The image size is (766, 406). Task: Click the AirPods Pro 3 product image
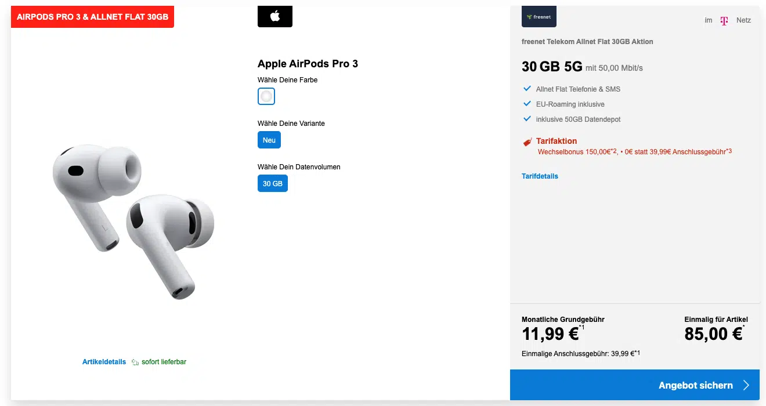point(133,220)
